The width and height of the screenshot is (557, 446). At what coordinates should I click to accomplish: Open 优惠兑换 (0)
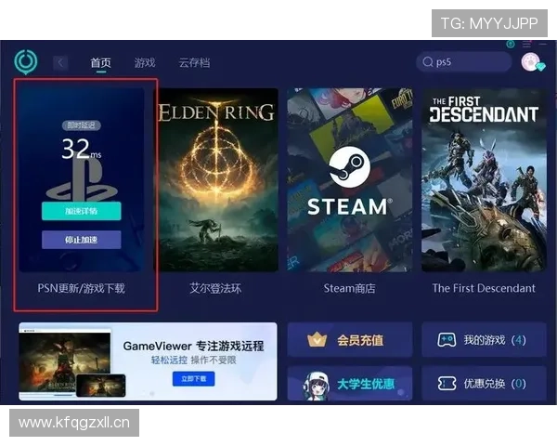(484, 384)
